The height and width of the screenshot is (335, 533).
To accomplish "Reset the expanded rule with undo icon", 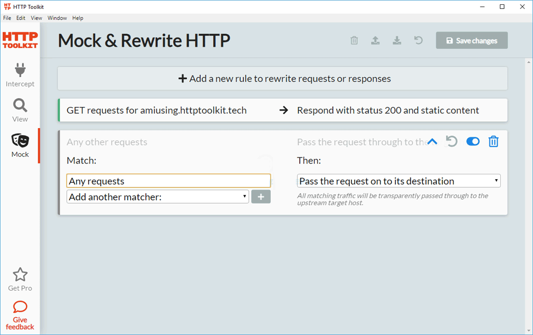I will [x=451, y=142].
